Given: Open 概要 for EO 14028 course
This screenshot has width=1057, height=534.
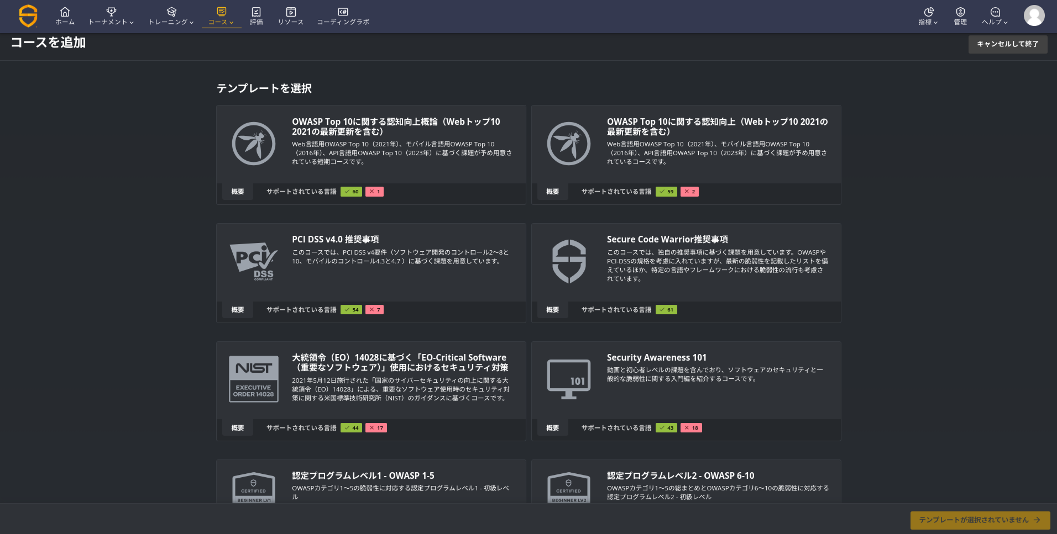Looking at the screenshot, I should coord(238,428).
